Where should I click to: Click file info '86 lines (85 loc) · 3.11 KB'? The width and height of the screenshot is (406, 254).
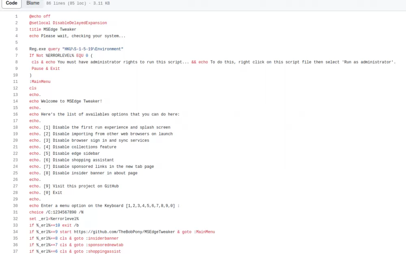(x=78, y=3)
